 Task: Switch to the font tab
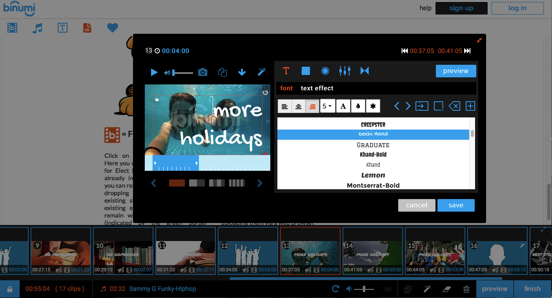[286, 88]
